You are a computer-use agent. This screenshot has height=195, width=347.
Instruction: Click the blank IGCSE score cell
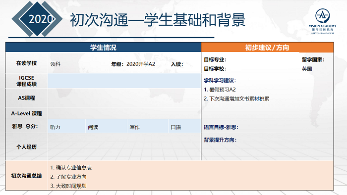click(x=124, y=81)
